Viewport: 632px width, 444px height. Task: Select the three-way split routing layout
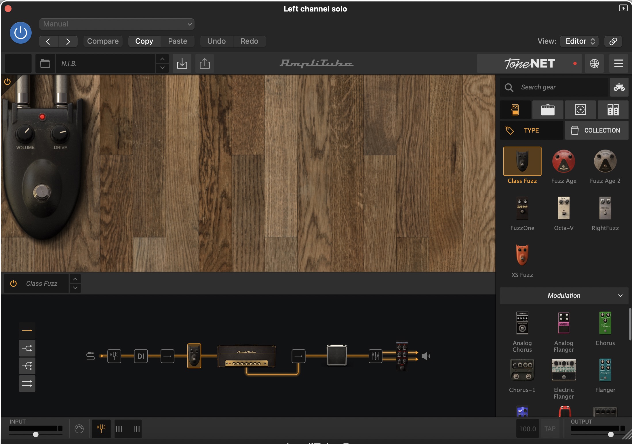[x=27, y=366]
